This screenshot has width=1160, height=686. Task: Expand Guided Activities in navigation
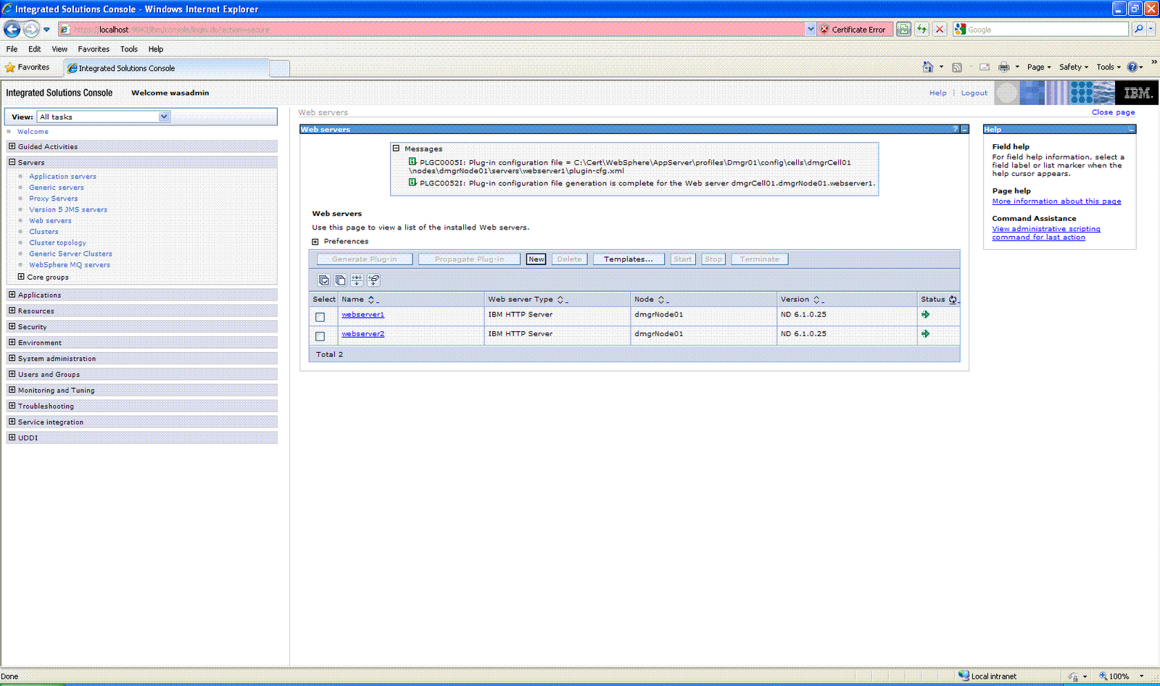pyautogui.click(x=12, y=146)
